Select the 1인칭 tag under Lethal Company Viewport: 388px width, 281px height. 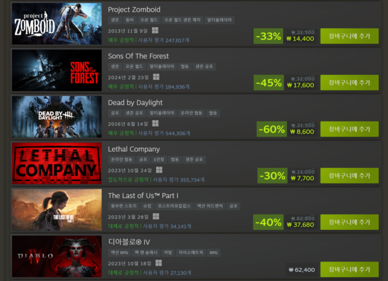tap(159, 160)
